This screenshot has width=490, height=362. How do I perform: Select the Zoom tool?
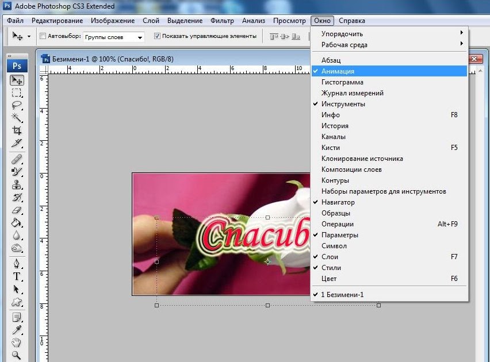17,355
